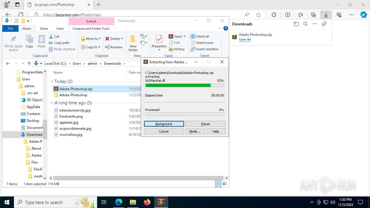Viewport: 370px width, 208px height.
Task: Click Edge Extensions puzzle icon
Action: [274, 15]
